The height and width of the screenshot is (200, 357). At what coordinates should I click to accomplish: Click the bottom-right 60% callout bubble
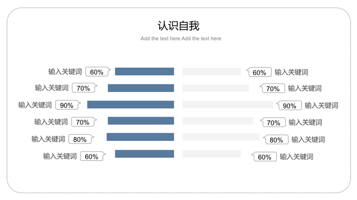[x=264, y=157]
